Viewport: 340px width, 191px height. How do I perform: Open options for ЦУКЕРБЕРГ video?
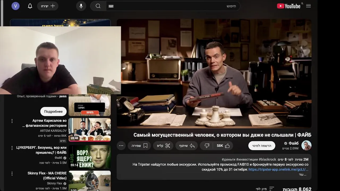[12, 148]
